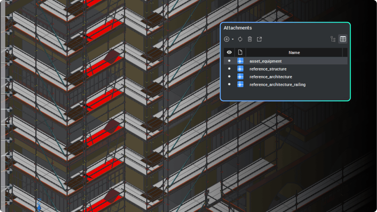Click the DWG icon beside asset_equipment
Viewport: 377px width, 212px height.
point(240,61)
